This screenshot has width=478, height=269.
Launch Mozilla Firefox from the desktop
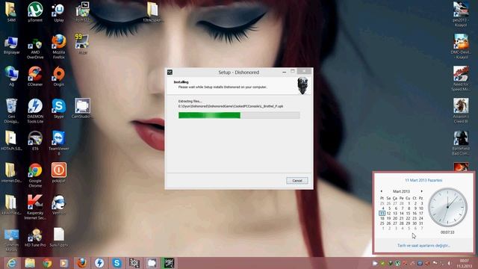pyautogui.click(x=58, y=46)
